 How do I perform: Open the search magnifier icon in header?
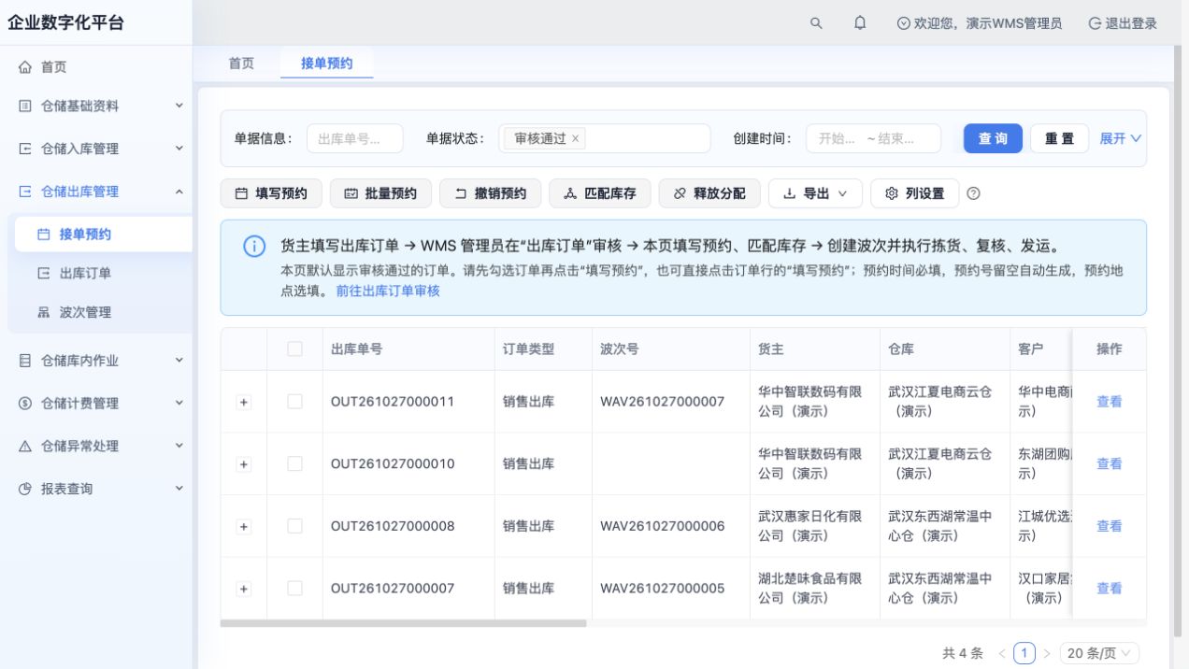816,23
